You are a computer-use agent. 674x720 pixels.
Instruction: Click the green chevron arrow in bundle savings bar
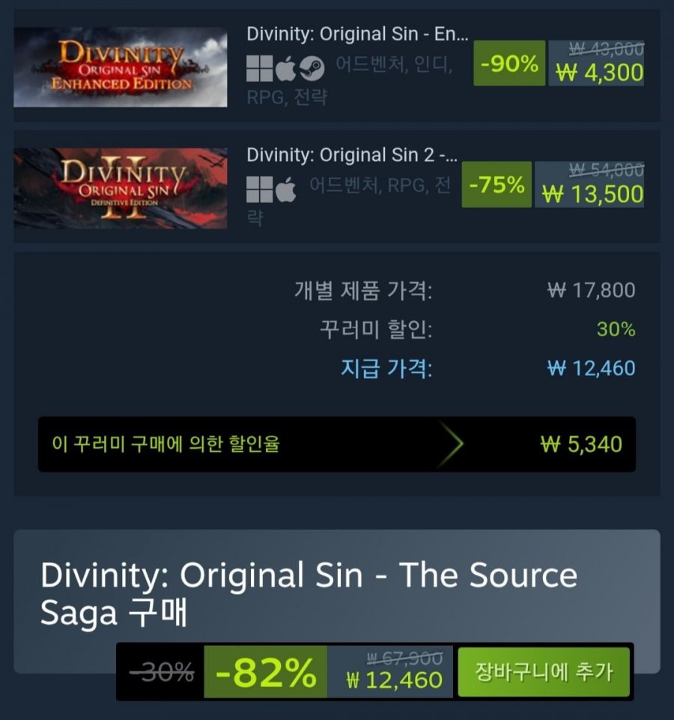pos(453,444)
